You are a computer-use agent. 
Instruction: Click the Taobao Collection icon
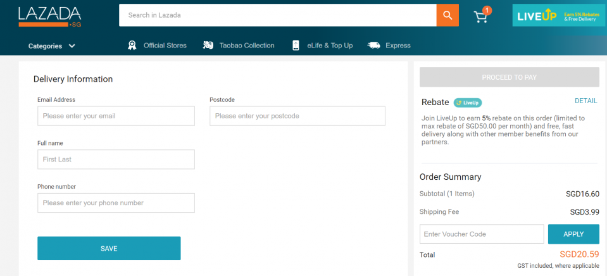point(208,46)
